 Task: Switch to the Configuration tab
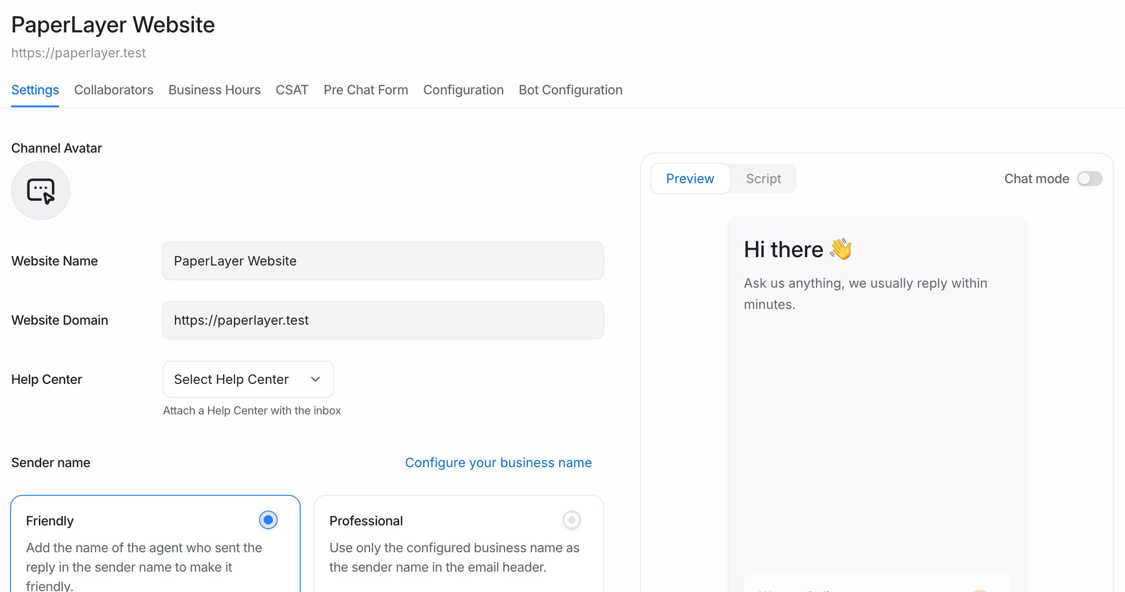click(x=464, y=90)
